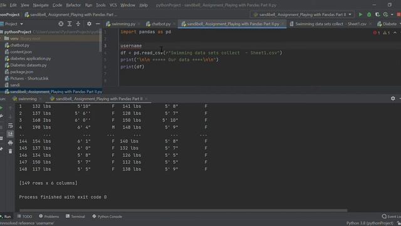Image resolution: width=401 pixels, height=226 pixels.
Task: Open the hidden editor tabs dropdown after the Diabete tab
Action: [x=400, y=24]
